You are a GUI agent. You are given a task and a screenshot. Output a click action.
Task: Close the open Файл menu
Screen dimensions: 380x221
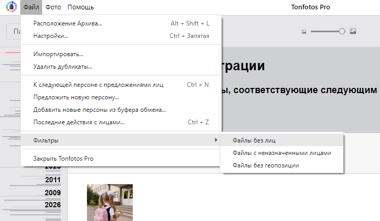[x=31, y=7]
